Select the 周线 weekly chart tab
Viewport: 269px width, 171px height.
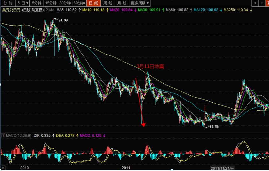click(108, 3)
